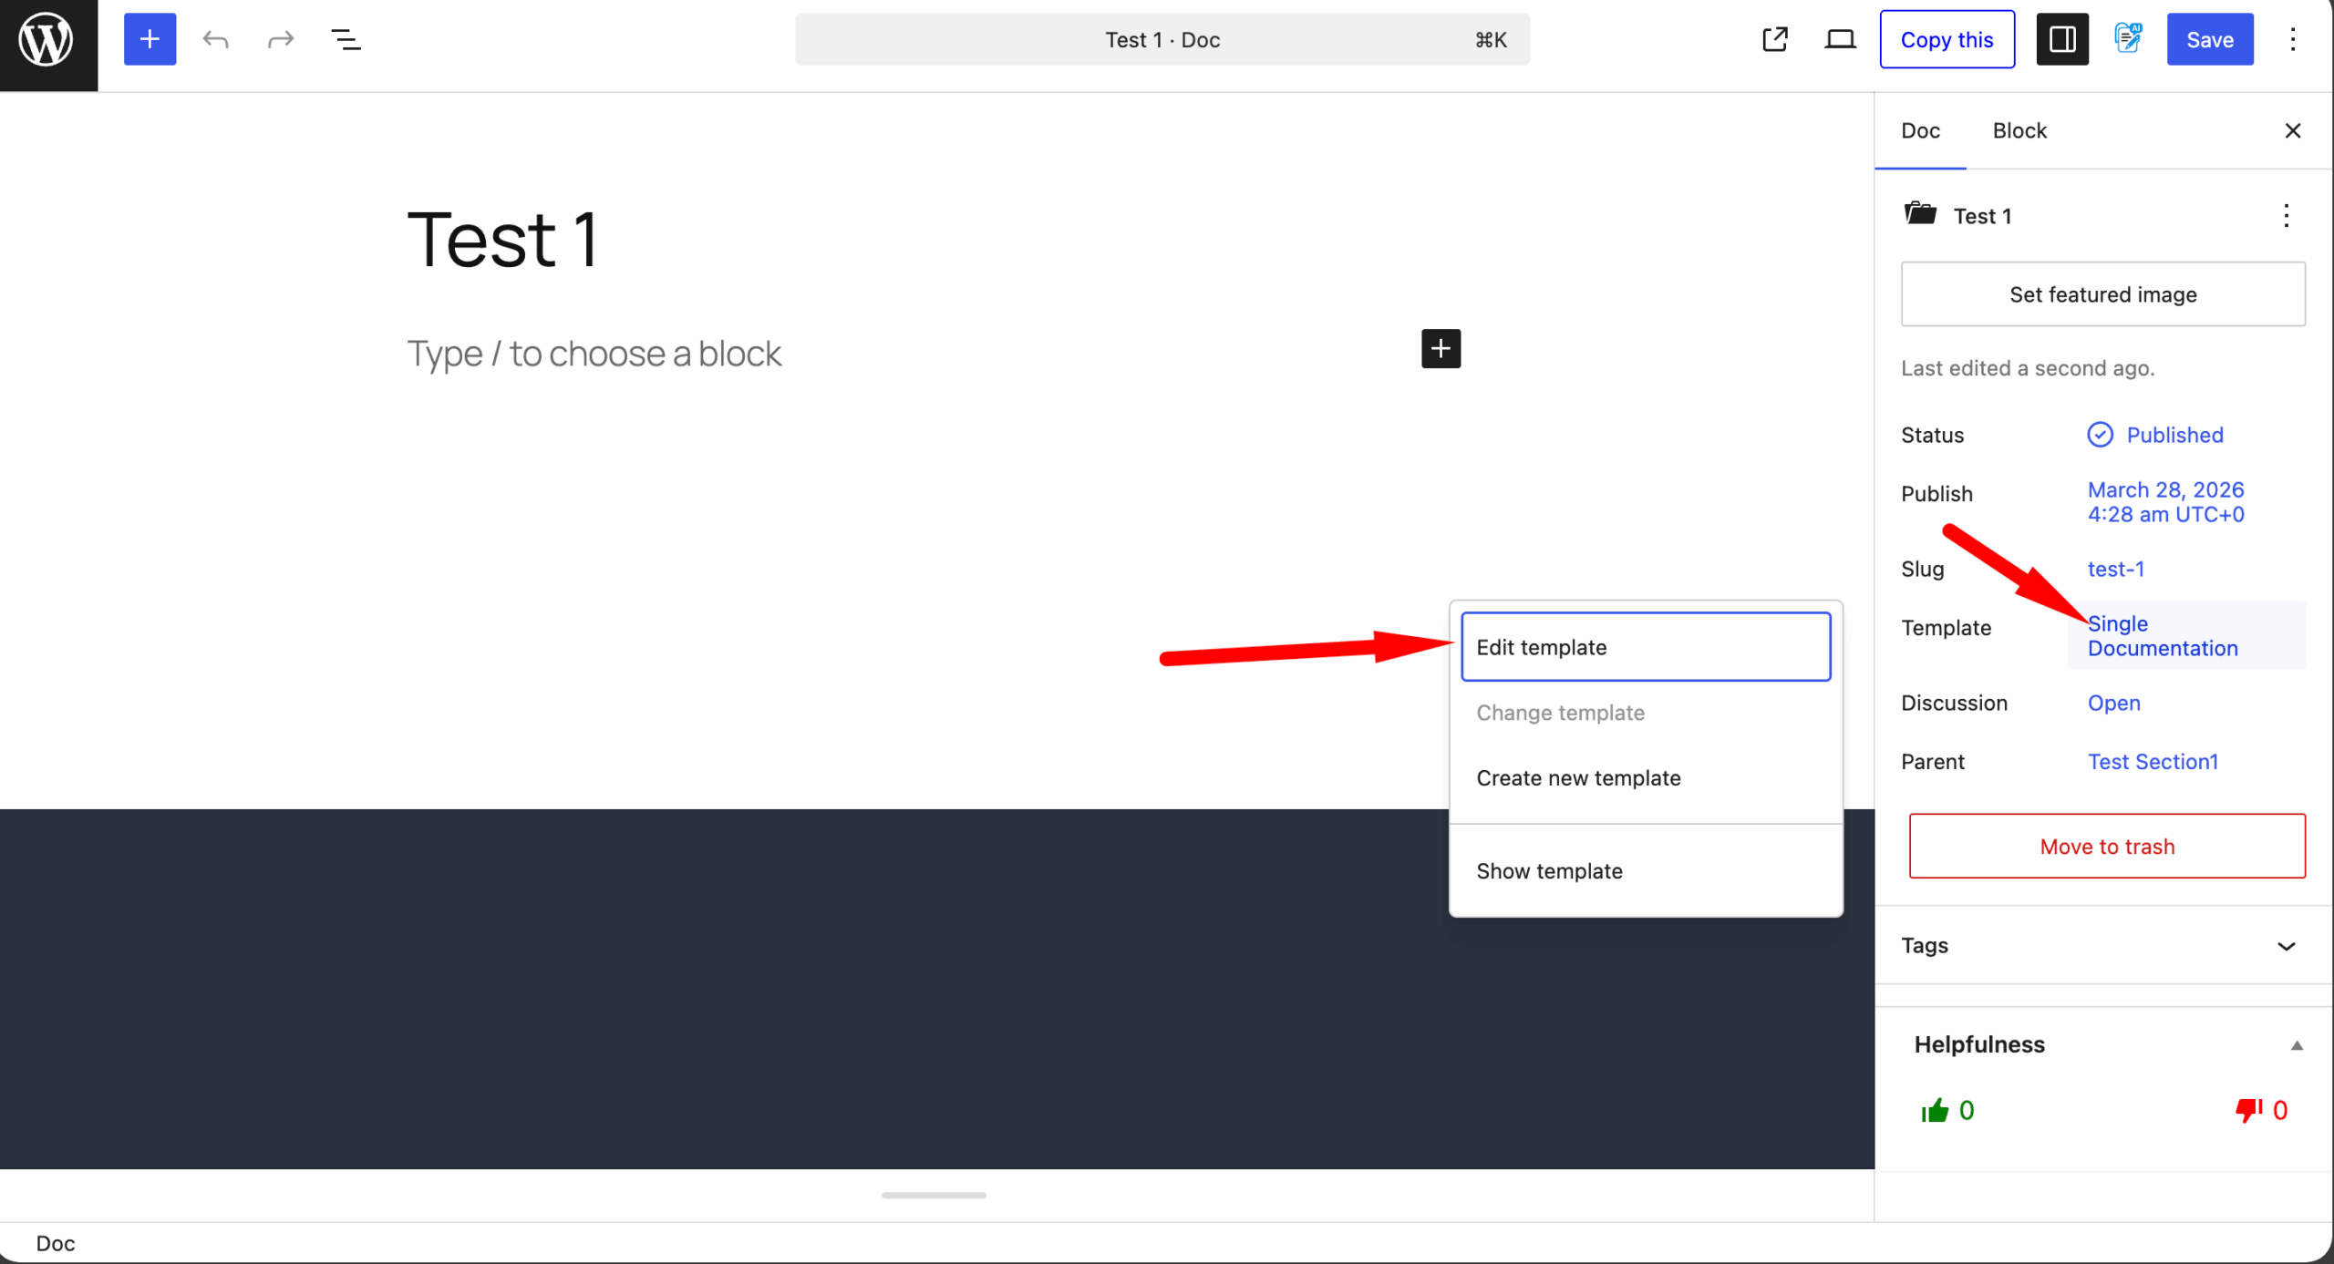Screen dimensions: 2334x1264
Task: Expand the Tags section
Action: tap(2288, 945)
